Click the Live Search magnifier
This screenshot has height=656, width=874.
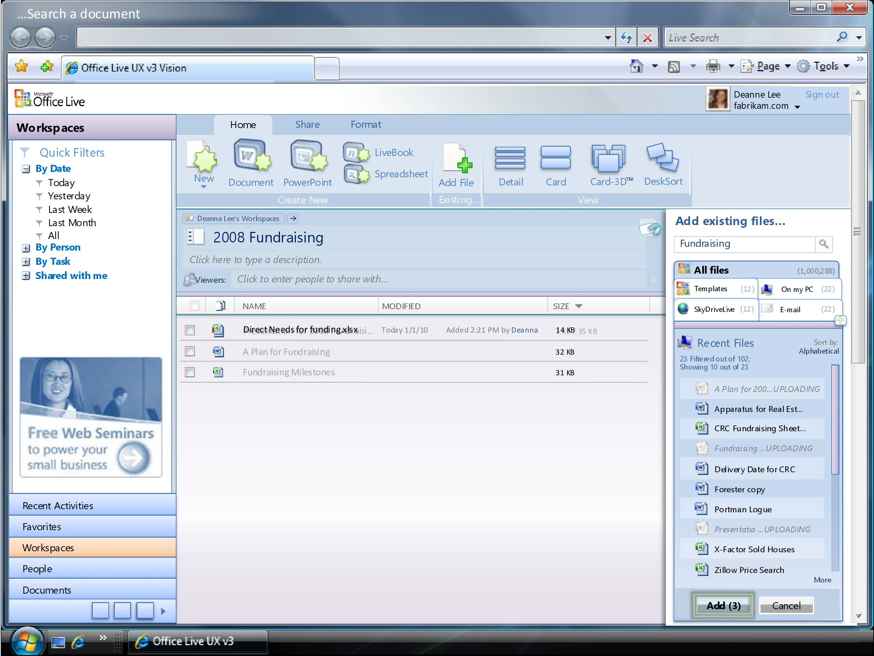pos(842,37)
